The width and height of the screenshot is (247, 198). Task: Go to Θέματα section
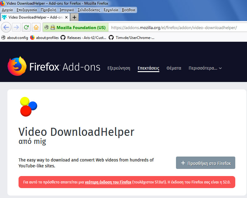point(174,68)
